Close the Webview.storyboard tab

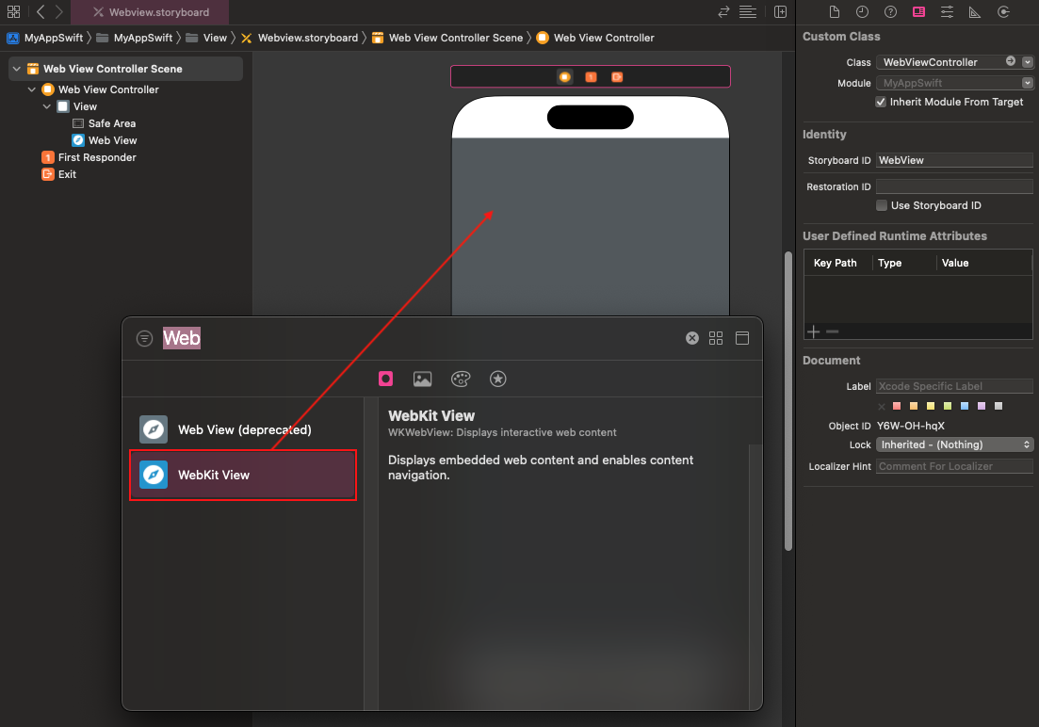[x=98, y=12]
